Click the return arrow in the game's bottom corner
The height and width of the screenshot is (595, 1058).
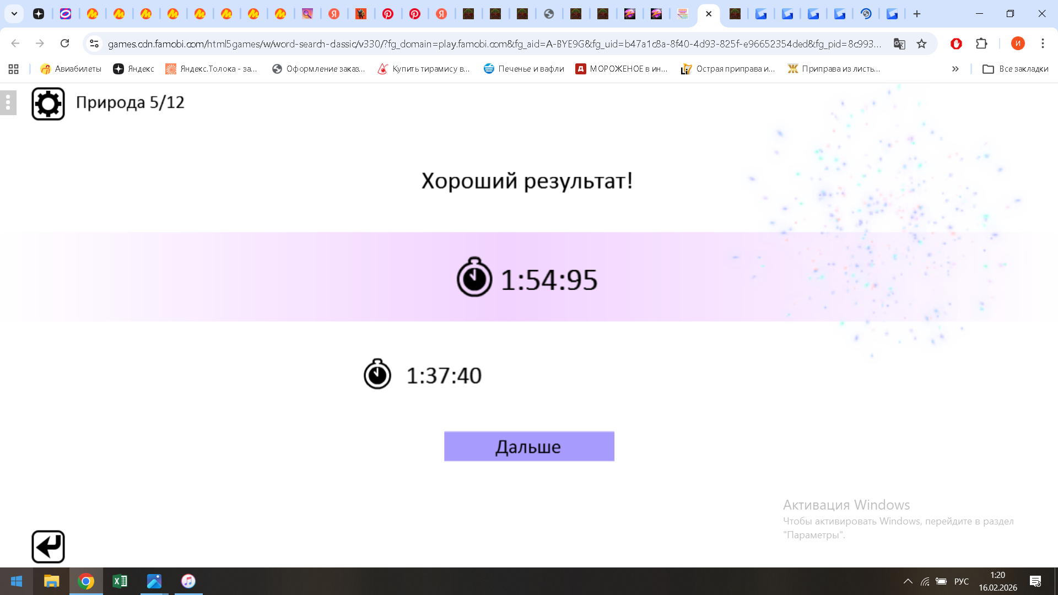48,546
